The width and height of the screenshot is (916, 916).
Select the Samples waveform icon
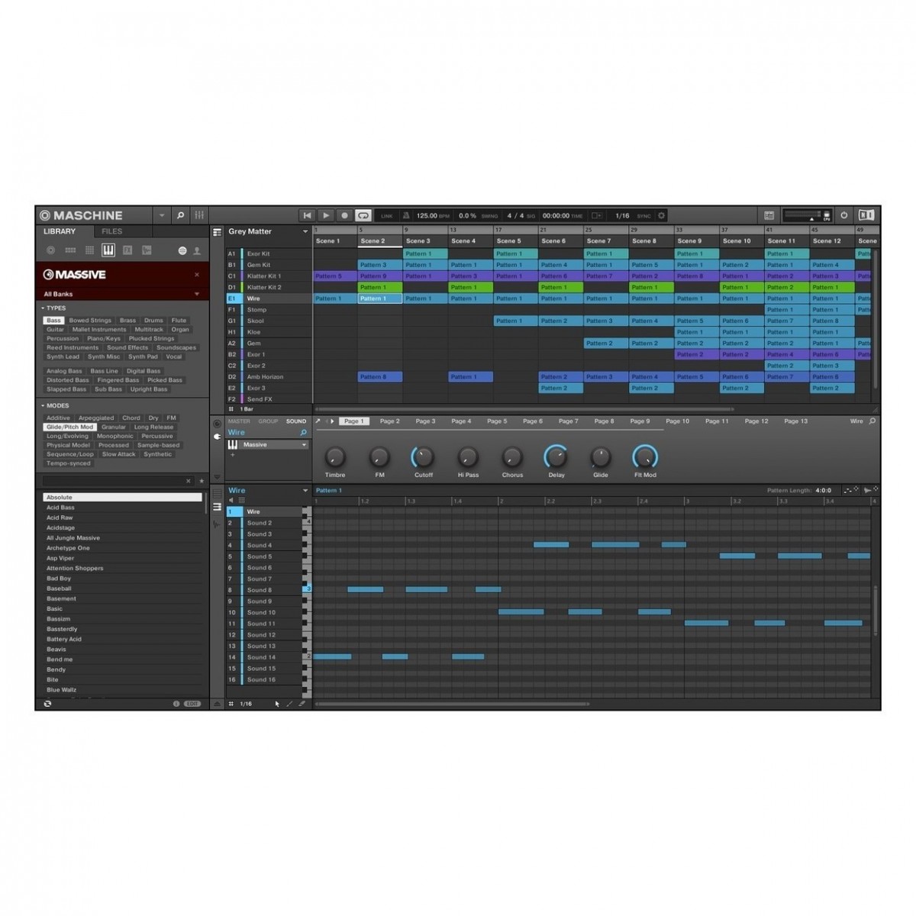pyautogui.click(x=147, y=250)
